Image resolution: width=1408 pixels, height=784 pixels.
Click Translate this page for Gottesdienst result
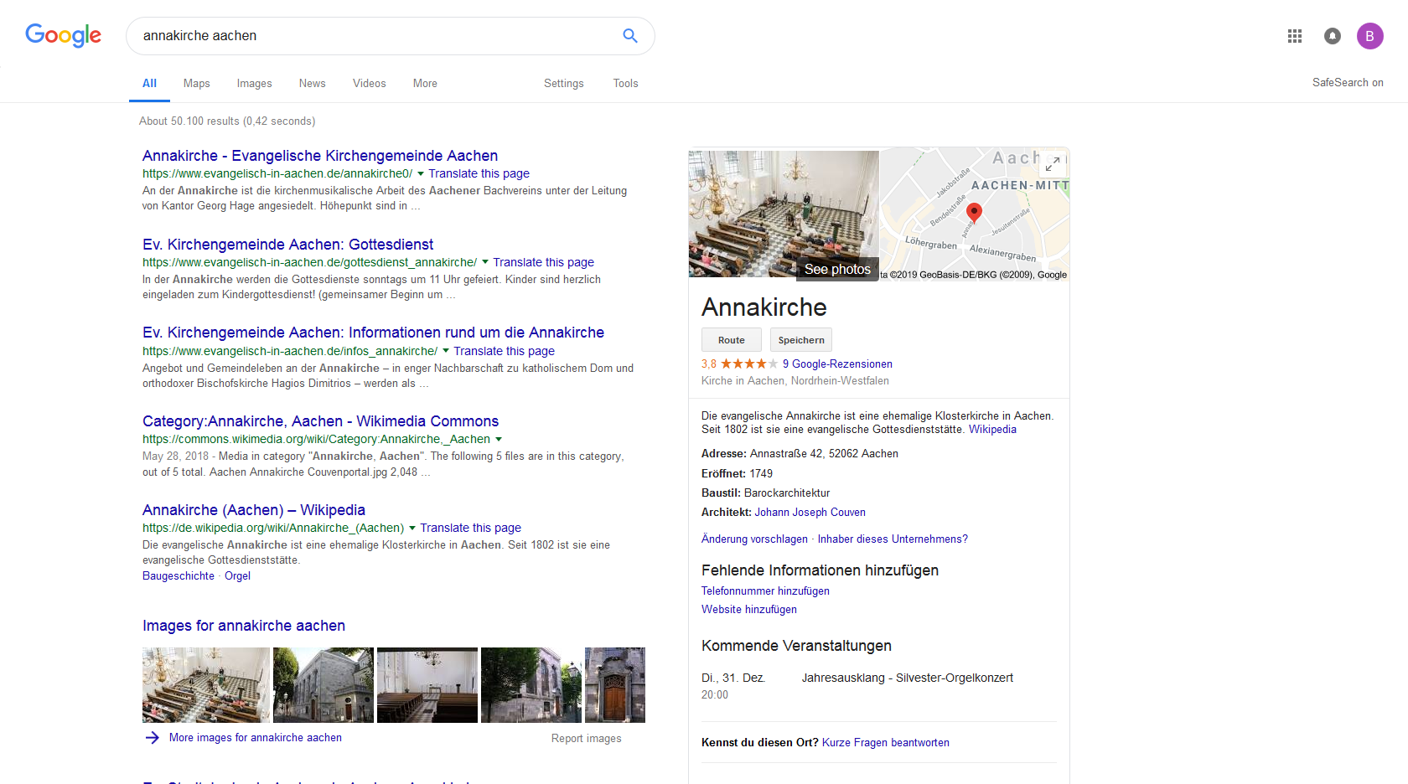pyautogui.click(x=543, y=262)
